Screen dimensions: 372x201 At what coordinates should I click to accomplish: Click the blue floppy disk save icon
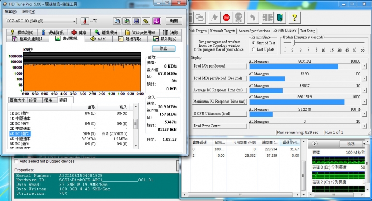[136, 21]
